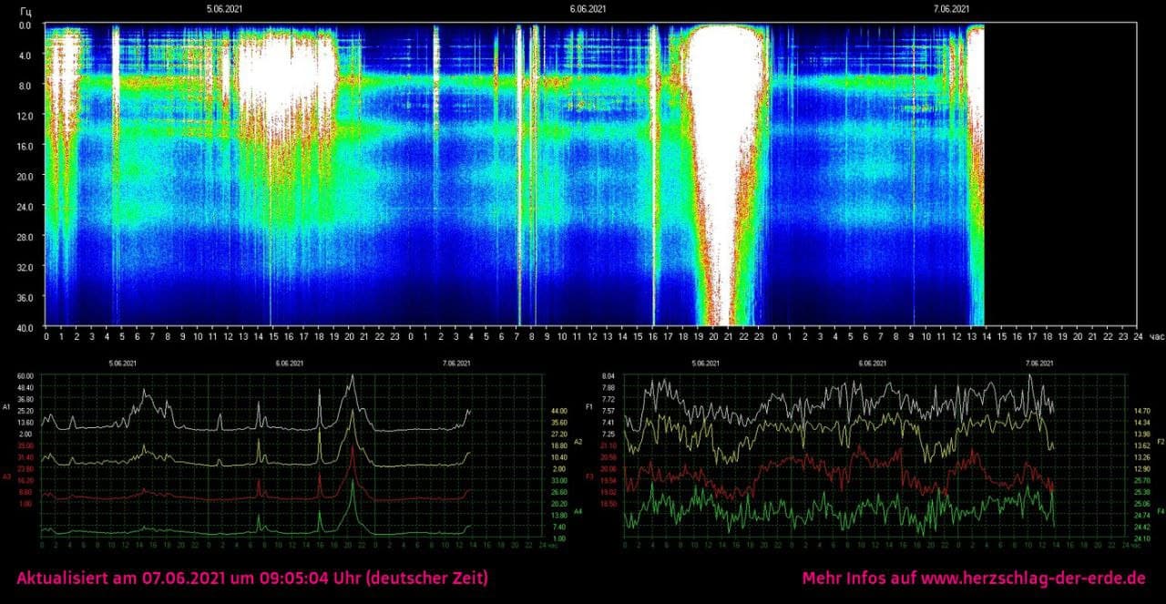Click the 5.06.2021 date above the spectrogram
The width and height of the screenshot is (1166, 604).
pos(223,9)
